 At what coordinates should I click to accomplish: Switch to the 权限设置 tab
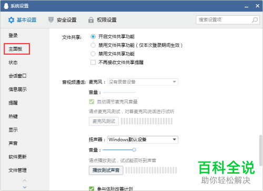tap(103, 20)
